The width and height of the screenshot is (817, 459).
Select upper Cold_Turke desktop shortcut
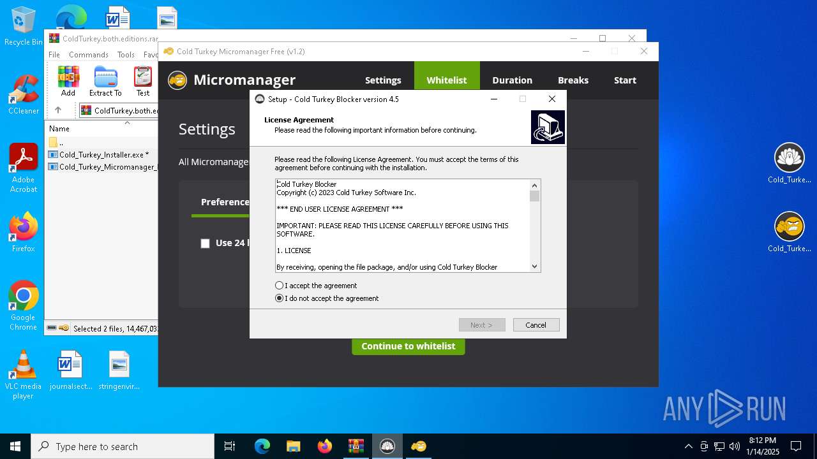[x=790, y=163]
